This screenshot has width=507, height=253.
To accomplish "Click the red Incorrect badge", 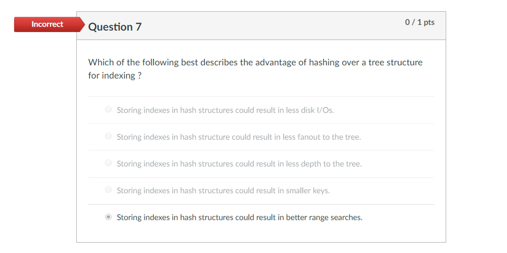I will click(x=49, y=25).
